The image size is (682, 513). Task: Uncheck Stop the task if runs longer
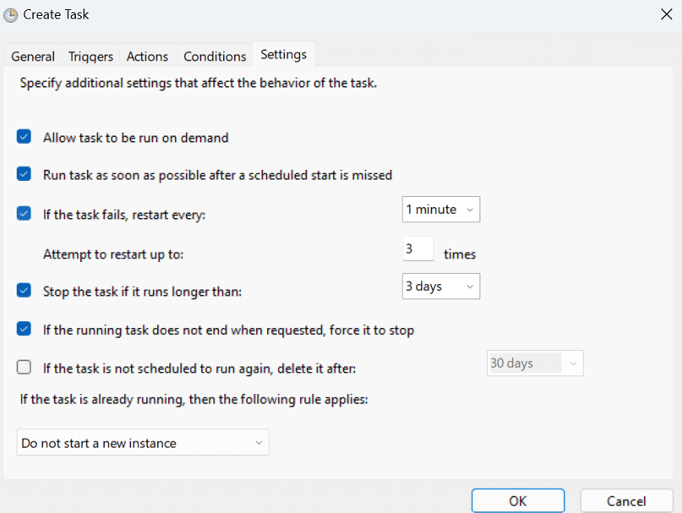pos(24,291)
